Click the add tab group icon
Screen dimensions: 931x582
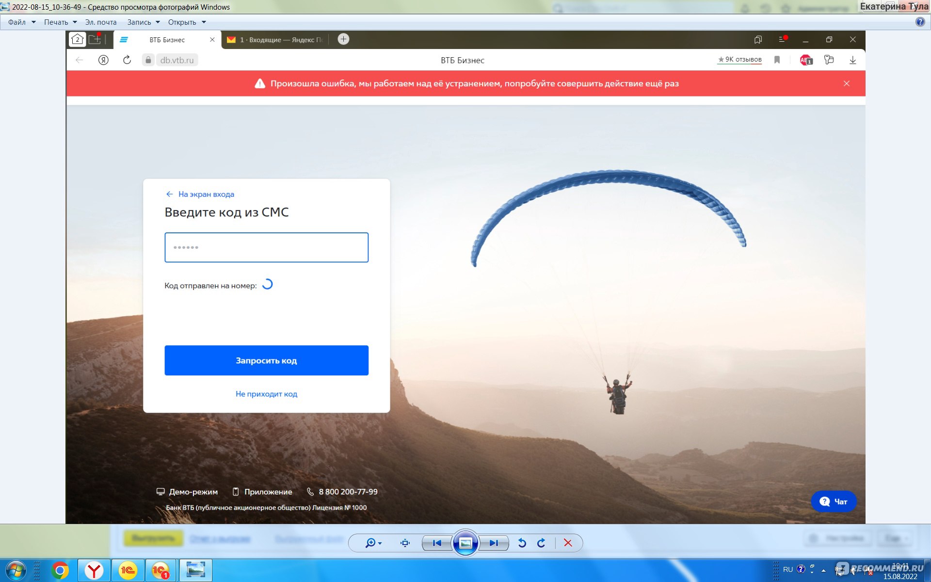[95, 39]
